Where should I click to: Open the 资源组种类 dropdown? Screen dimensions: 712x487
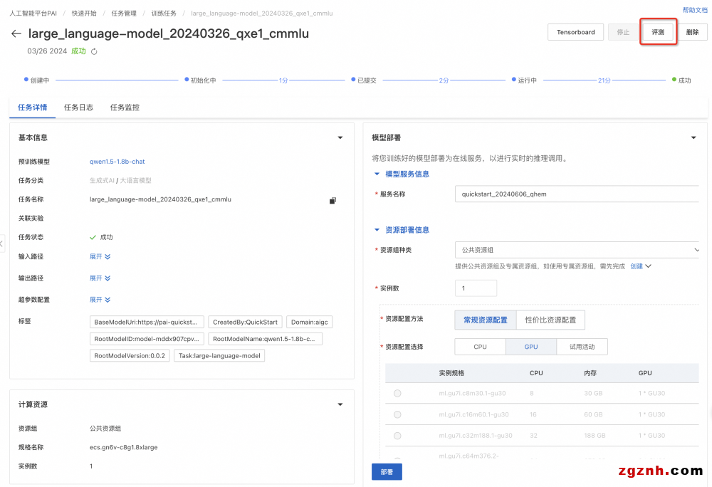pyautogui.click(x=577, y=250)
